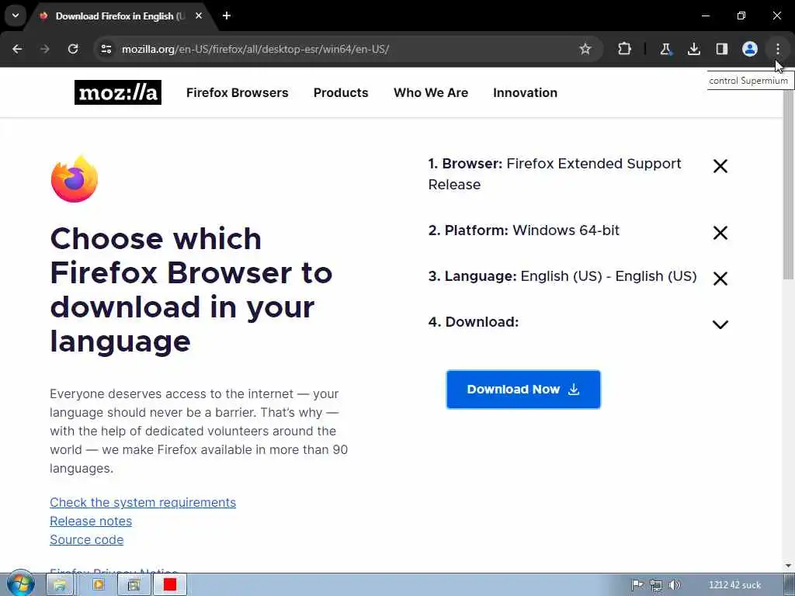Click the scrollbar down arrow
The height and width of the screenshot is (596, 795).
(x=789, y=566)
